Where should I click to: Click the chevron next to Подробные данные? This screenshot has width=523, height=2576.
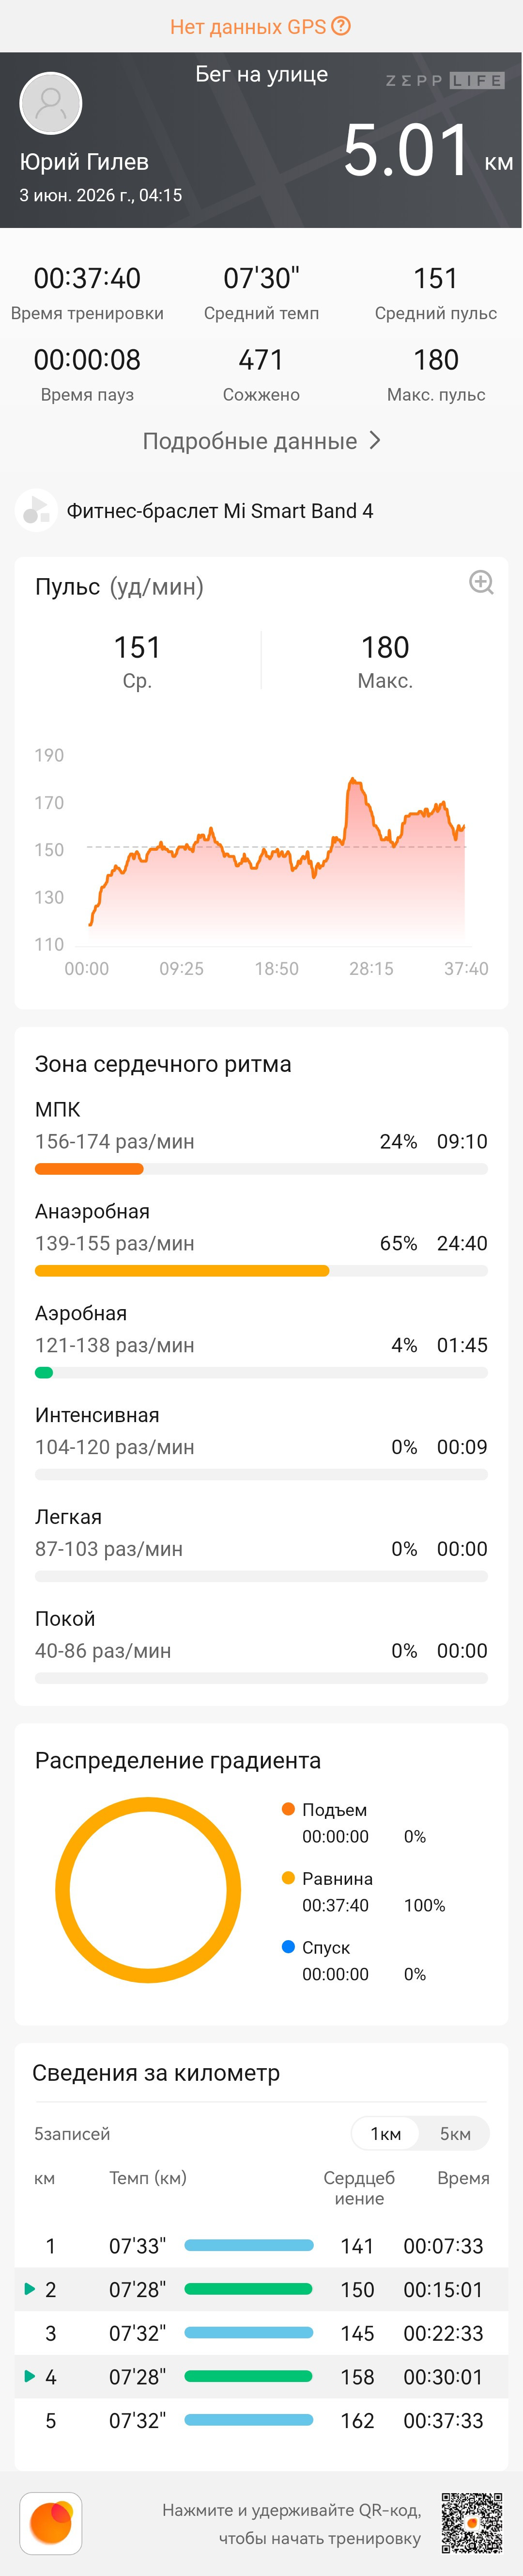click(x=374, y=441)
